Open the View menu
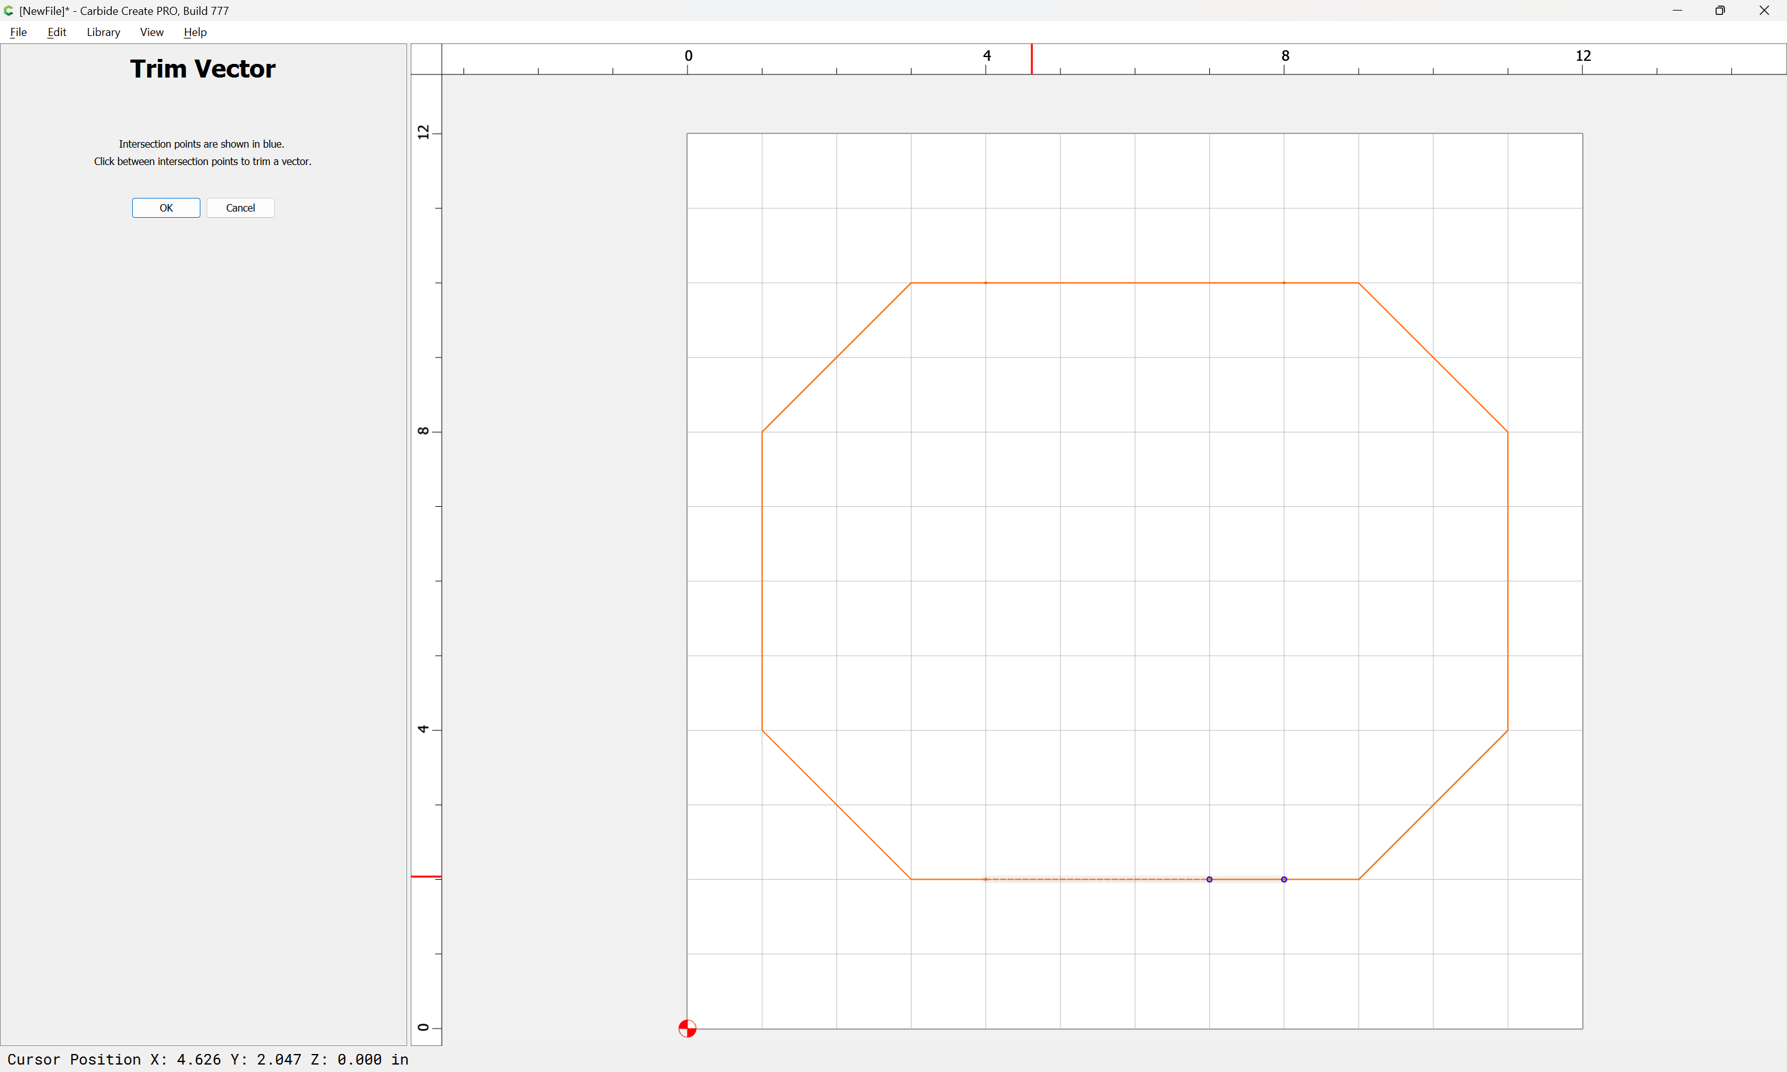Screen dimensions: 1787x1072 [x=151, y=32]
